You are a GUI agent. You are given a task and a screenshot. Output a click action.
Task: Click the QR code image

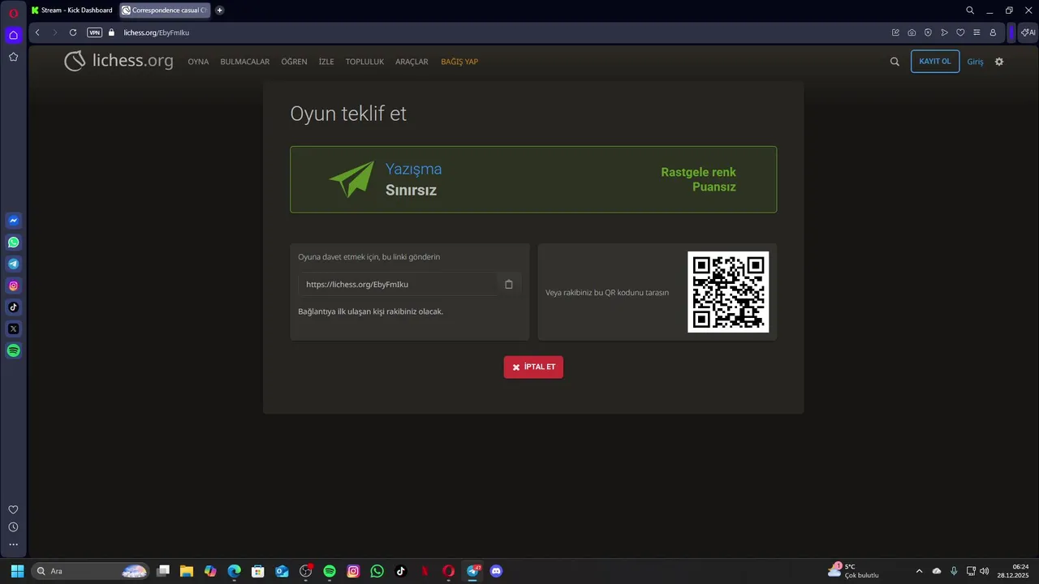pos(728,292)
